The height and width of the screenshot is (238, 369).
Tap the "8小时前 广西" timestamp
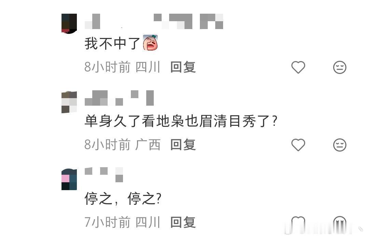(122, 145)
